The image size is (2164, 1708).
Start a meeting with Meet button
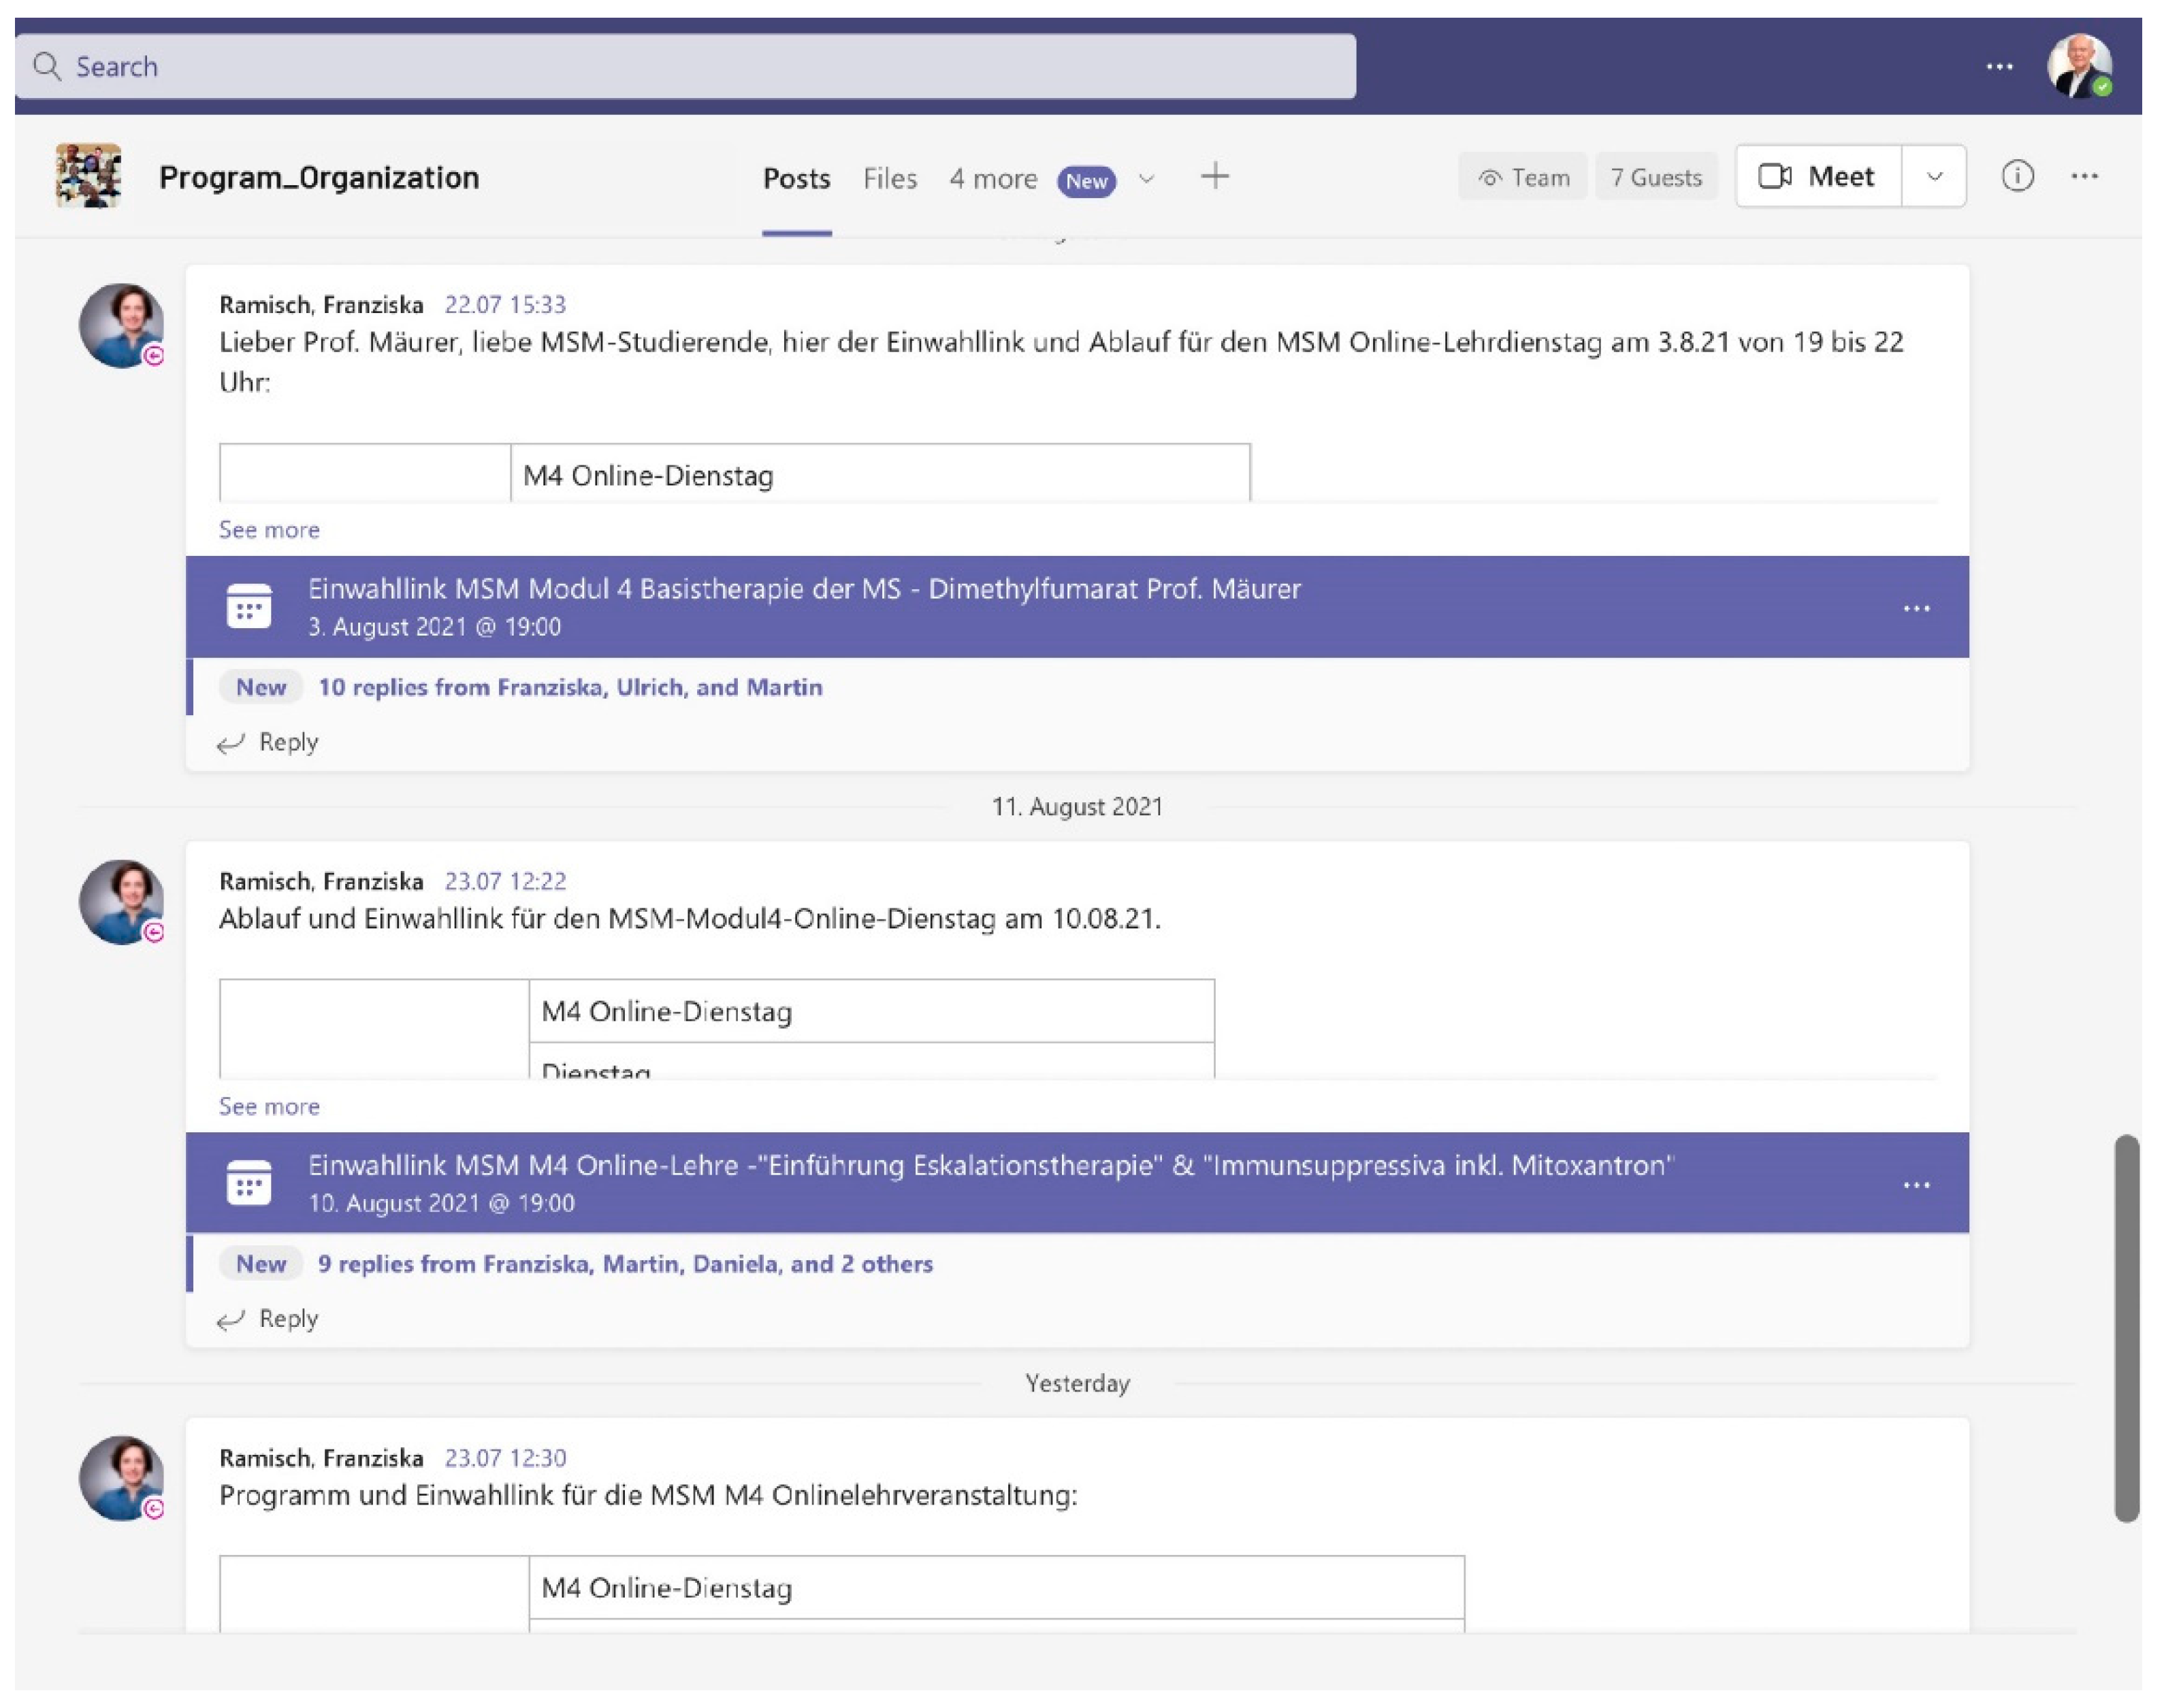(x=1817, y=177)
